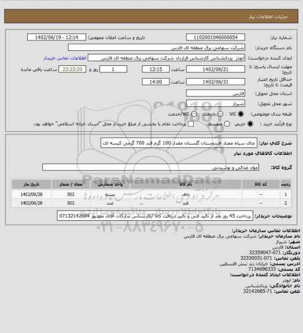Screen dimensions: 303x333
Task: Click the response deadline date 1402/06/21
Action: pyautogui.click(x=216, y=69)
